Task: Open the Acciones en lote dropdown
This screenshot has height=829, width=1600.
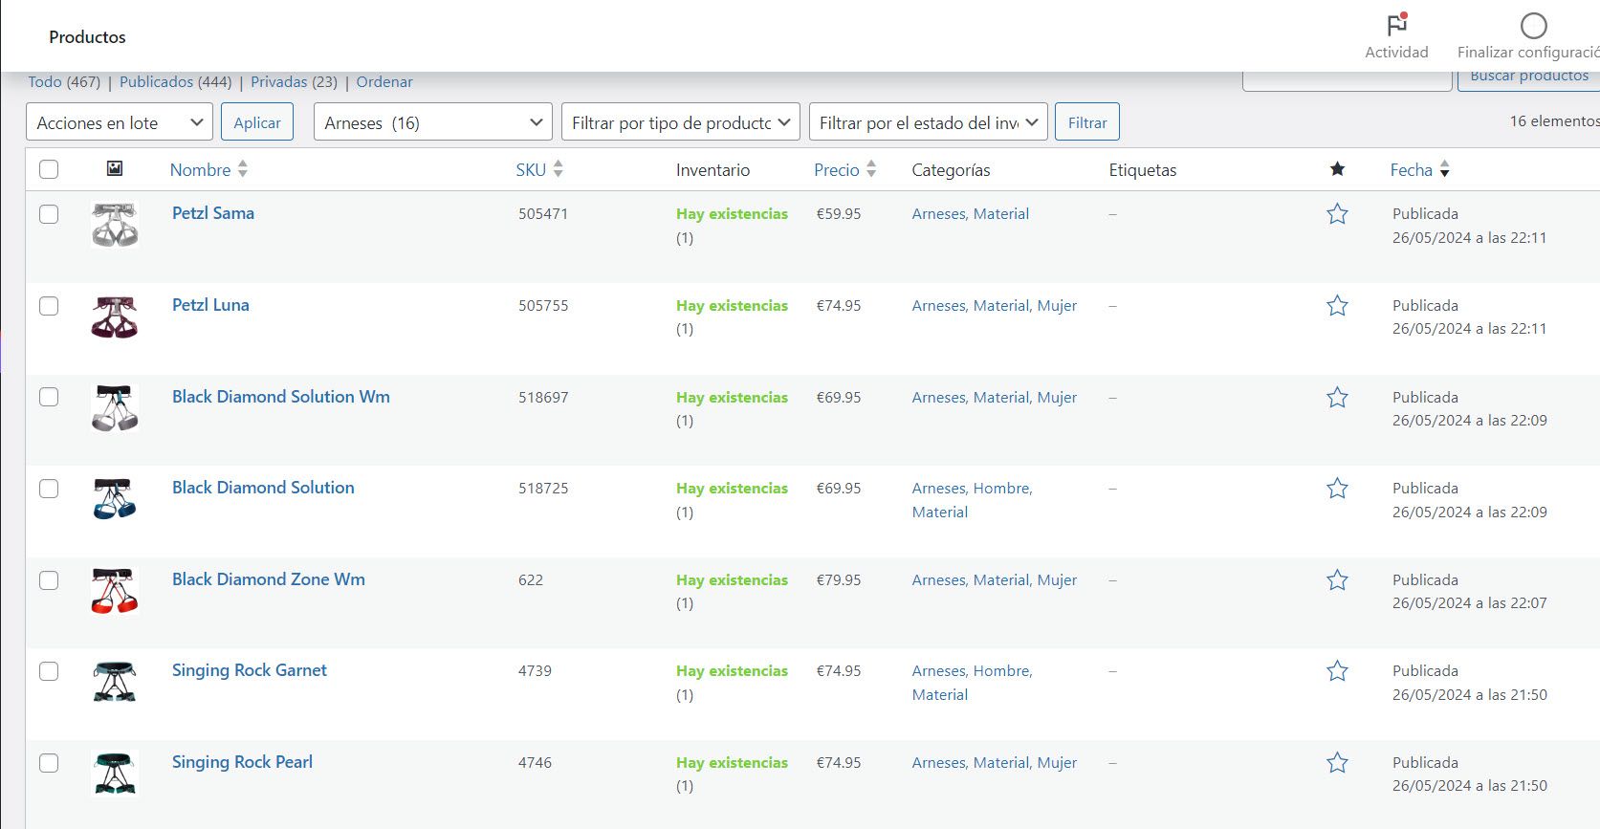Action: coord(119,122)
